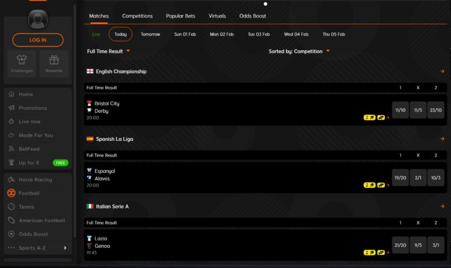
Task: Click England flag by English Championship
Action: pos(90,71)
